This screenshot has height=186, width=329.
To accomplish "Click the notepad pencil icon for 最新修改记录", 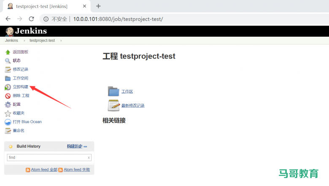I will pos(114,105).
